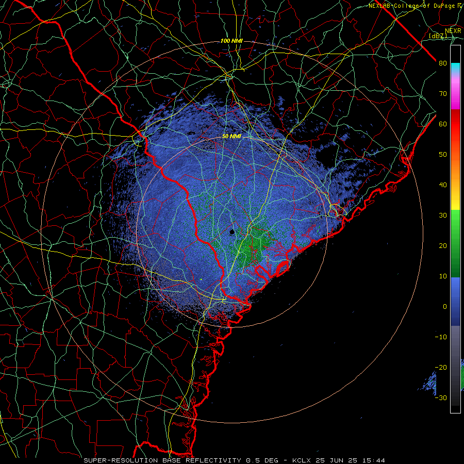Click the SUPER-RESOLUTION BASE REFLECTIVITY caption words
The image size is (464, 464).
(x=162, y=460)
